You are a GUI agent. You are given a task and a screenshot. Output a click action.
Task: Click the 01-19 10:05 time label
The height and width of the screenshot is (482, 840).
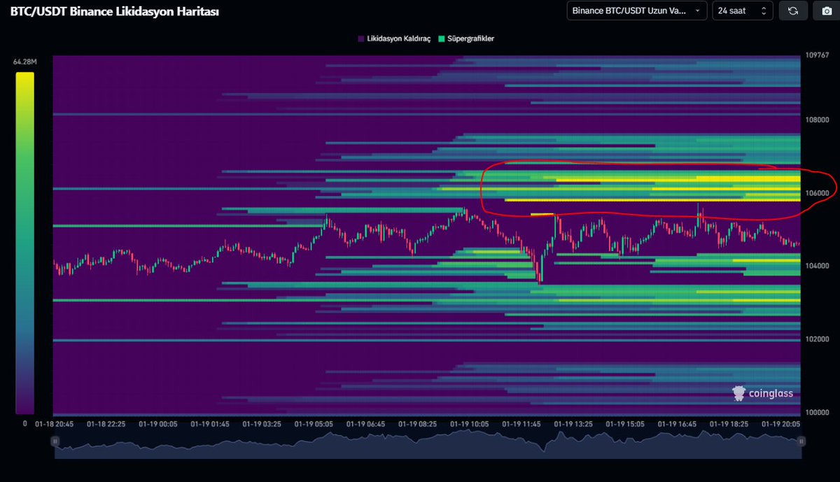tap(470, 424)
